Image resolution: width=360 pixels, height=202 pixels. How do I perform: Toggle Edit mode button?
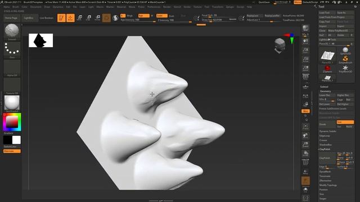[x=61, y=17]
